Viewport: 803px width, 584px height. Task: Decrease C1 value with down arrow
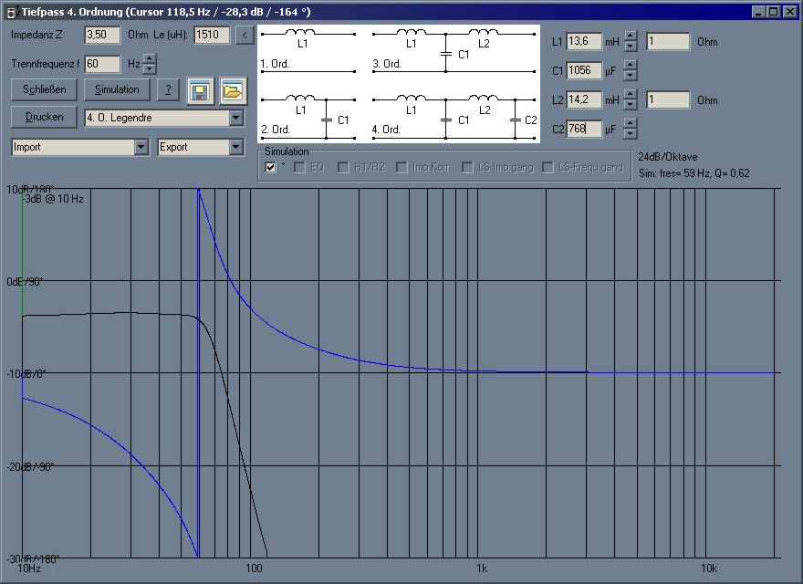click(x=631, y=76)
